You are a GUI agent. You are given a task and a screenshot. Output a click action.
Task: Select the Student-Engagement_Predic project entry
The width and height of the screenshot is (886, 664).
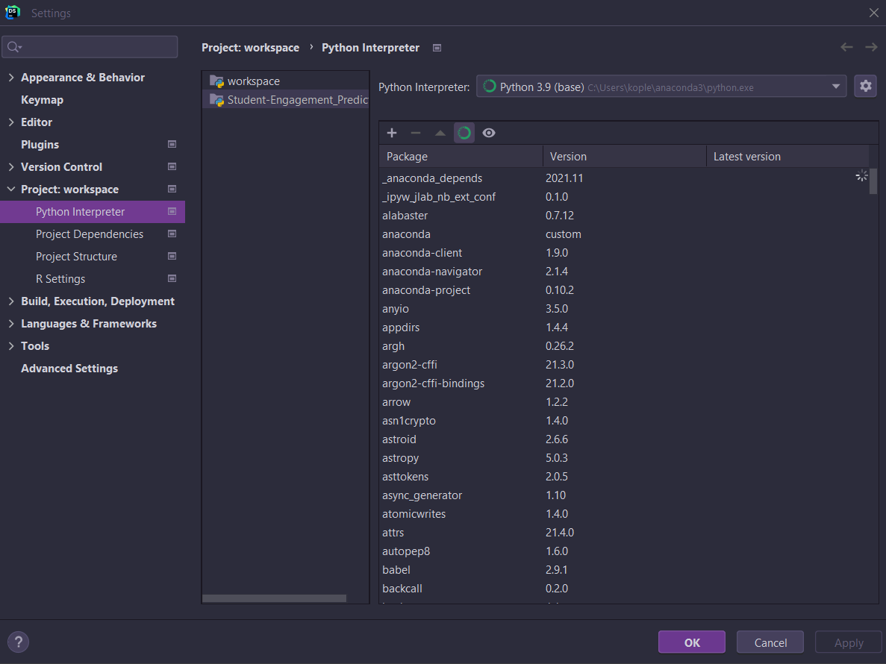pos(285,100)
